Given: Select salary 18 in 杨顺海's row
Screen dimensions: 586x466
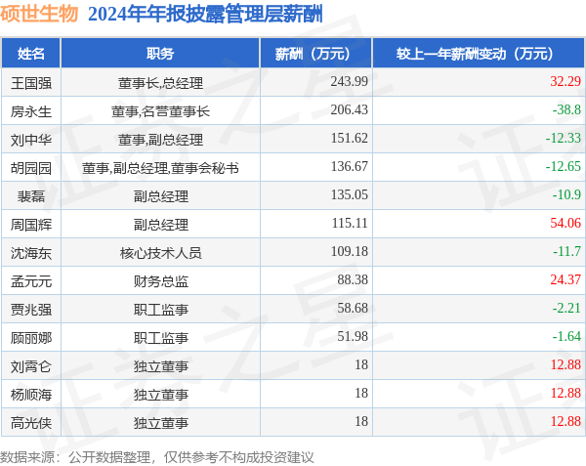Looking at the screenshot, I should [x=361, y=394].
